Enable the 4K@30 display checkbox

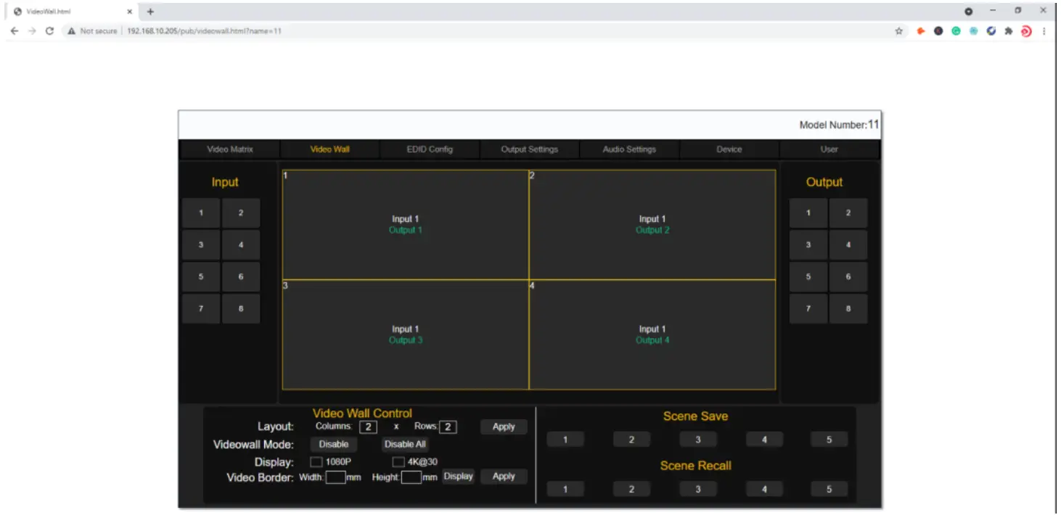coord(398,461)
